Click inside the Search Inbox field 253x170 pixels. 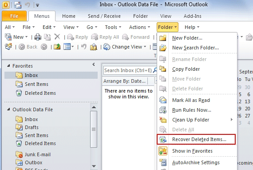[x=128, y=70]
